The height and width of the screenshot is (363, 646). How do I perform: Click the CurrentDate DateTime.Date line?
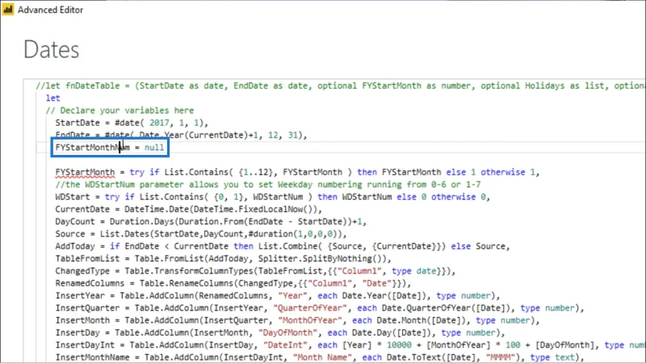(x=188, y=209)
